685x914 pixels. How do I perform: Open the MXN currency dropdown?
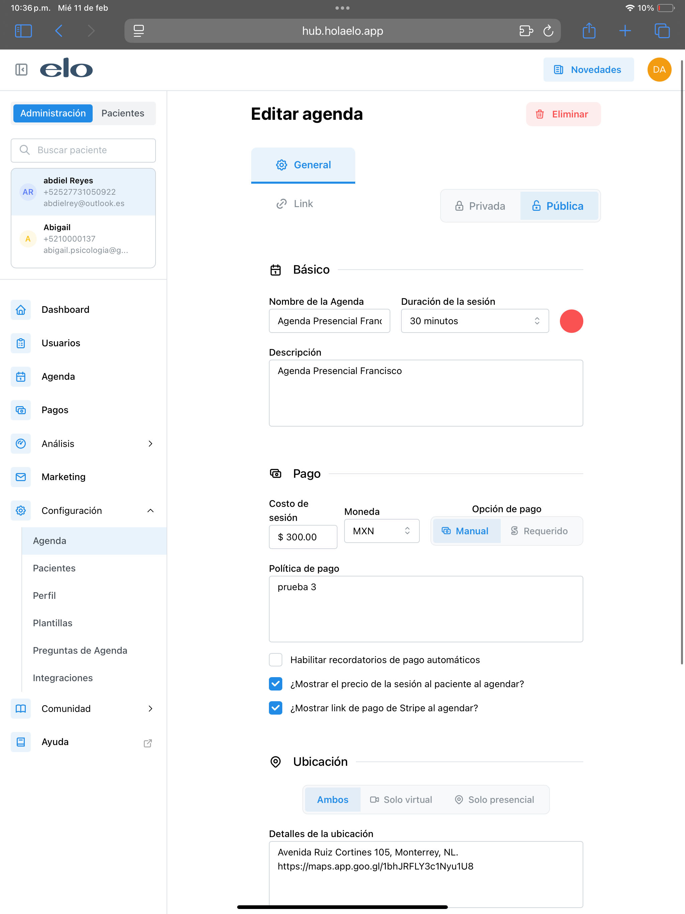pos(381,531)
